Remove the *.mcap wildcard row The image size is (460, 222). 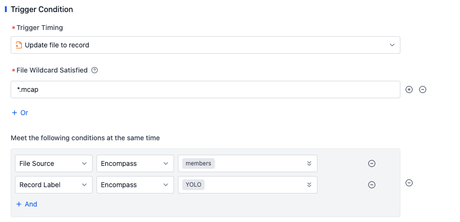pyautogui.click(x=423, y=89)
